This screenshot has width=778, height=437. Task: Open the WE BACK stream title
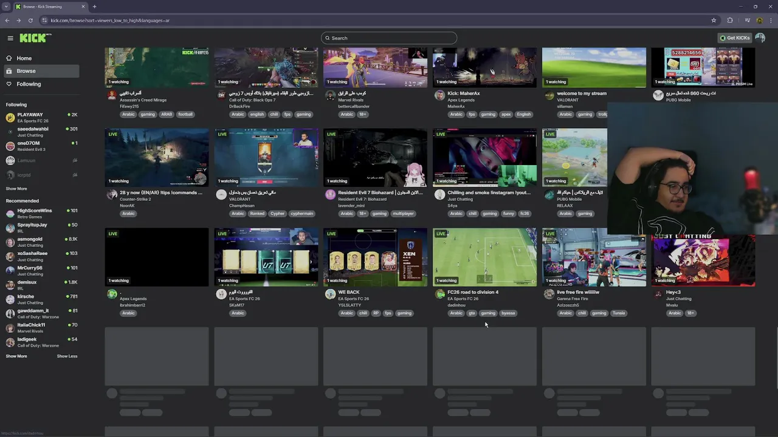tap(349, 292)
